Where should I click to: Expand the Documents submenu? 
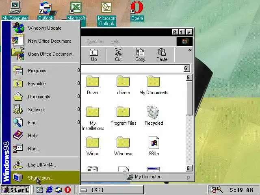pos(45,97)
